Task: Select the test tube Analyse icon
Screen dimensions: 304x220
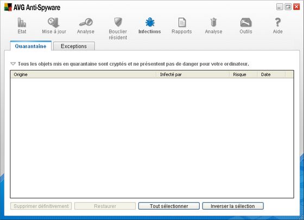Action: pos(213,22)
